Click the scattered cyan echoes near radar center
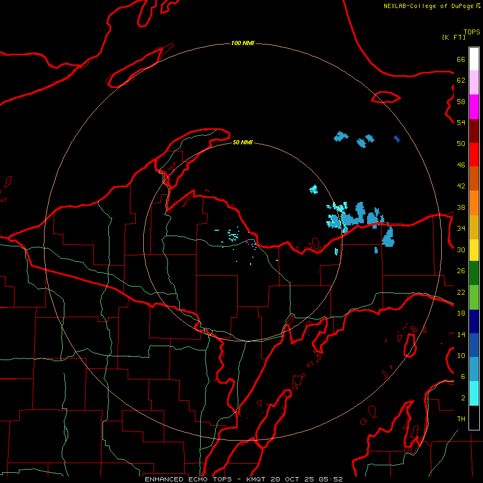 [x=233, y=236]
